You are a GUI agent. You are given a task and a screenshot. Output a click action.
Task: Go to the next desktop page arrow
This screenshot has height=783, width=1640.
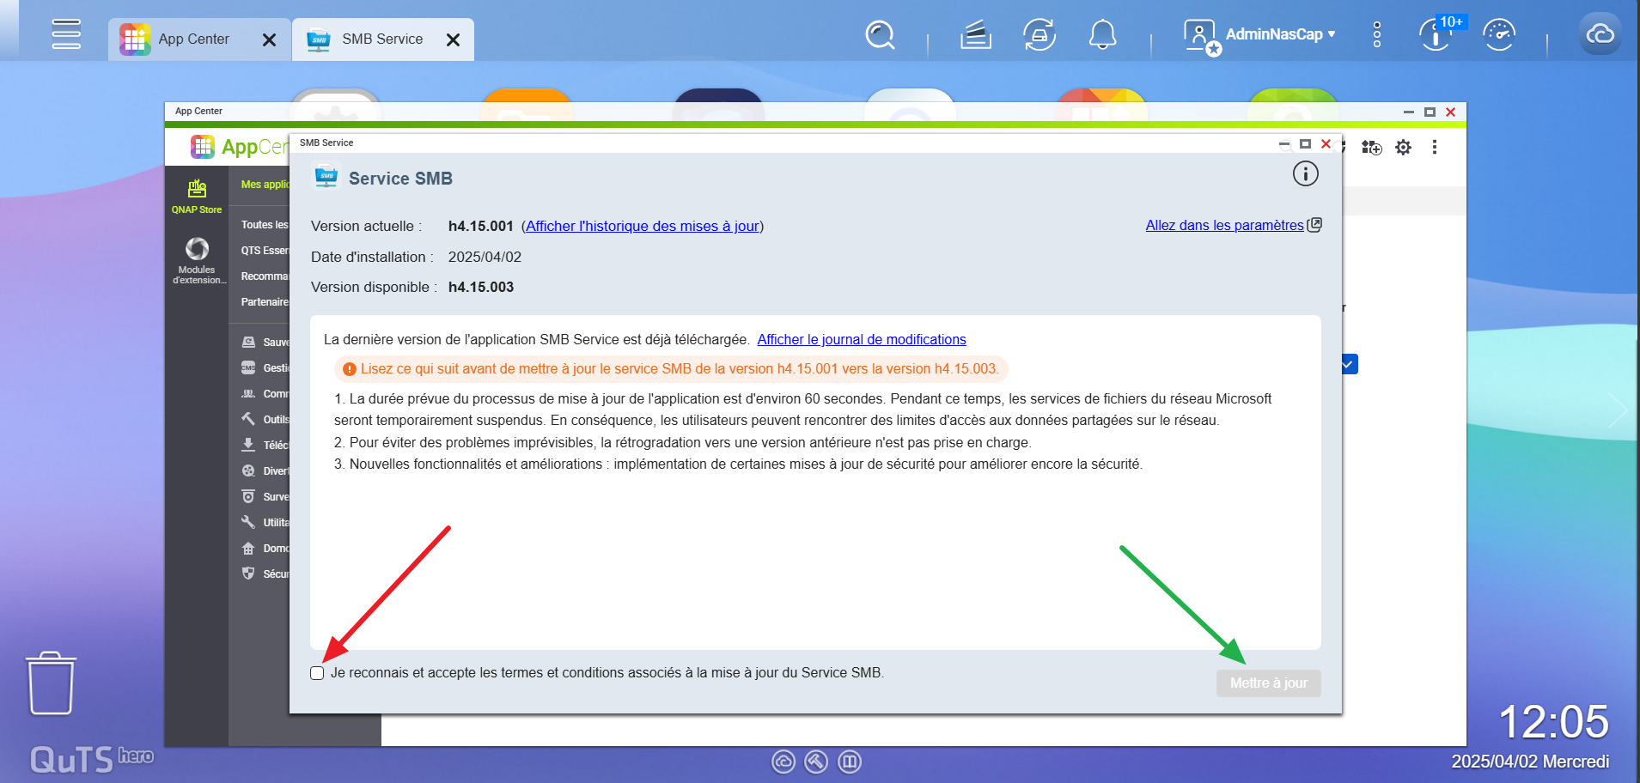tap(1618, 410)
